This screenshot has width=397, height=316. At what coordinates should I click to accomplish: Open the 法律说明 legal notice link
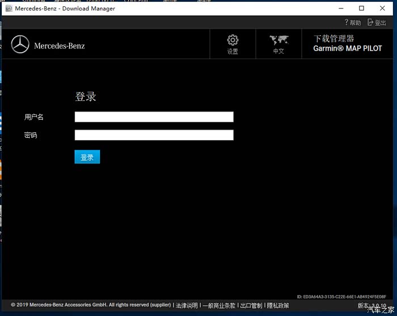[187, 305]
